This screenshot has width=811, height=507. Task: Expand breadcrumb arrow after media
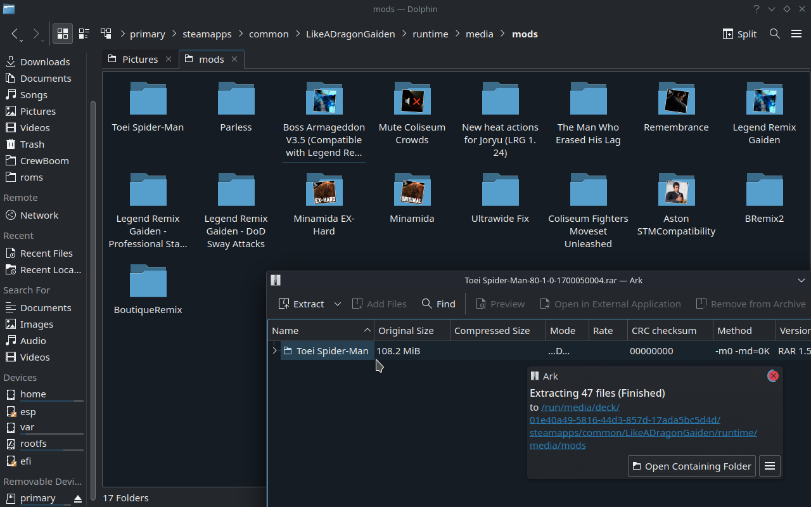[x=502, y=34]
